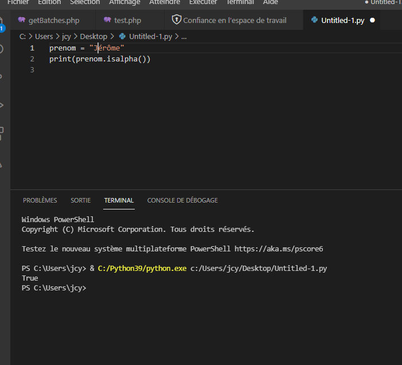Image resolution: width=402 pixels, height=365 pixels.
Task: Click the Windows PowerShell line in terminal
Action: [x=58, y=220]
